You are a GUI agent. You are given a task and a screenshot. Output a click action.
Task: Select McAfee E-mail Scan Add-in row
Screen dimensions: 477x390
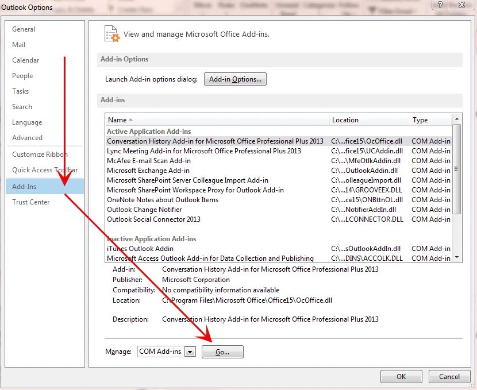[278, 161]
